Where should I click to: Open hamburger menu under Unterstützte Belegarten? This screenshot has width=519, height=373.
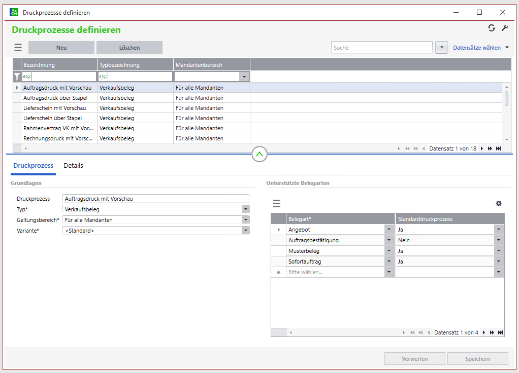tap(277, 204)
